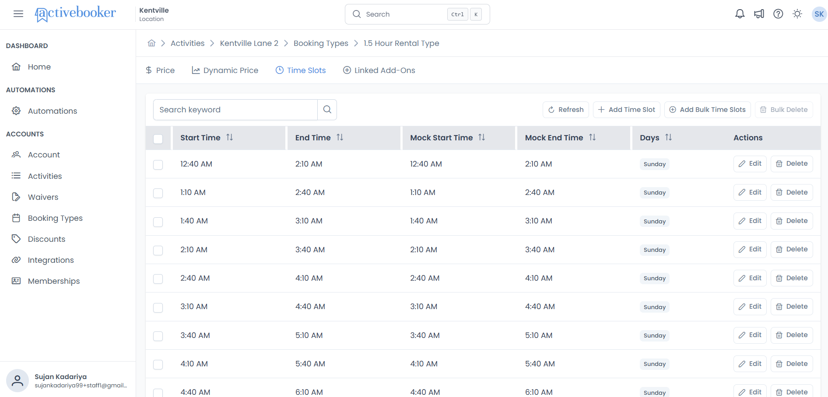Check the 4:10 AM start time row
828x397 pixels.
click(x=158, y=364)
